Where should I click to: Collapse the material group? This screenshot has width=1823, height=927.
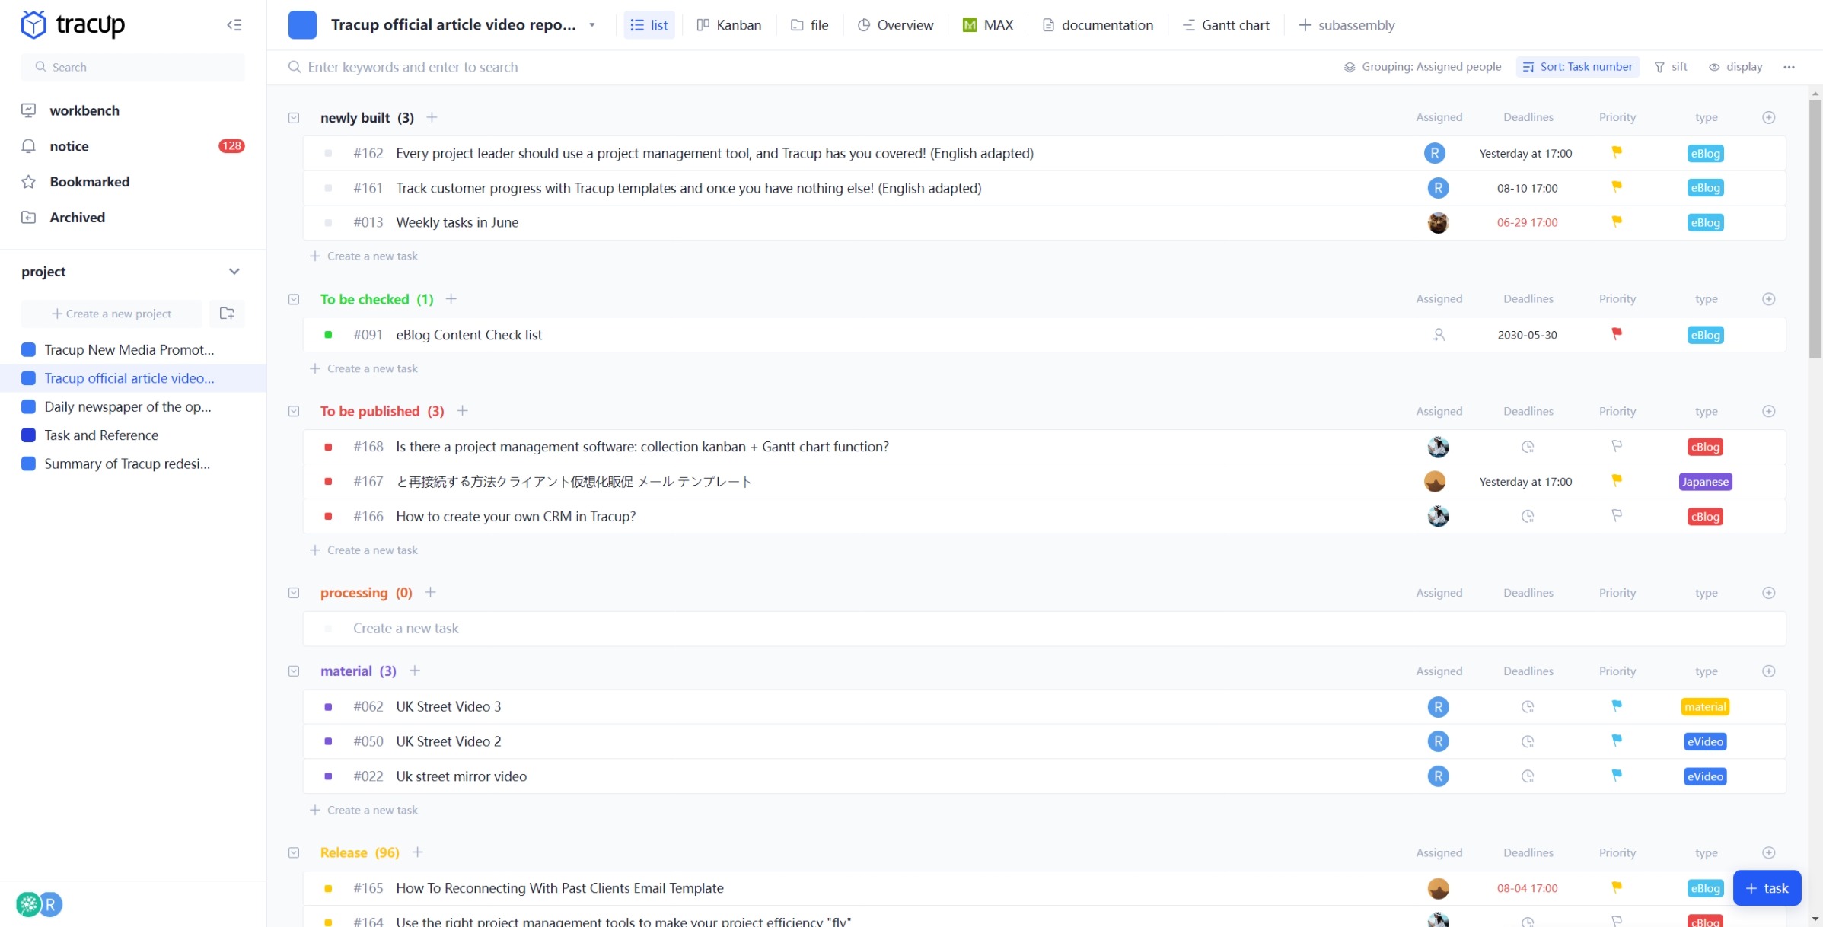point(294,671)
